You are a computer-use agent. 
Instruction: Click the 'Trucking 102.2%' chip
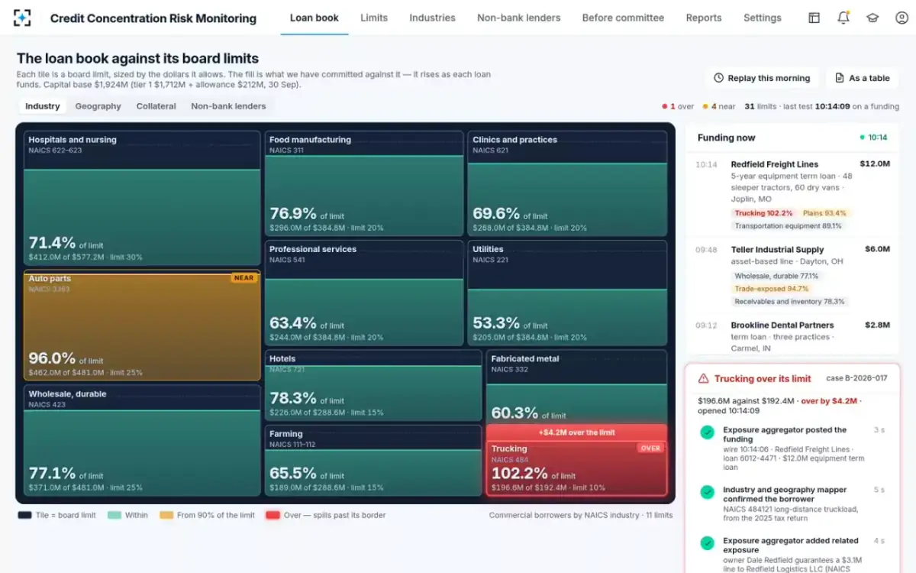tap(763, 213)
